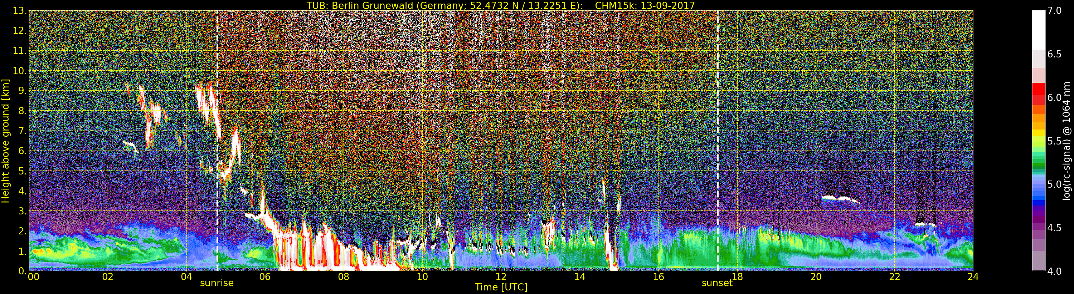Click the colorbar tick label '7.0'

pos(1054,11)
